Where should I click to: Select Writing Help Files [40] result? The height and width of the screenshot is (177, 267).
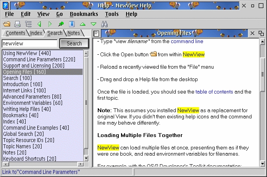point(43,109)
